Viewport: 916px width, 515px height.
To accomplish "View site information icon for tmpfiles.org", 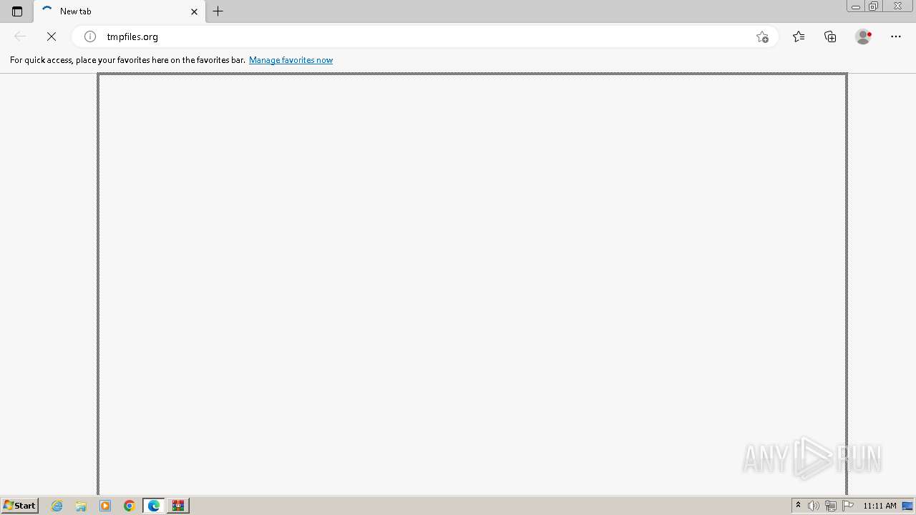I will tap(90, 36).
